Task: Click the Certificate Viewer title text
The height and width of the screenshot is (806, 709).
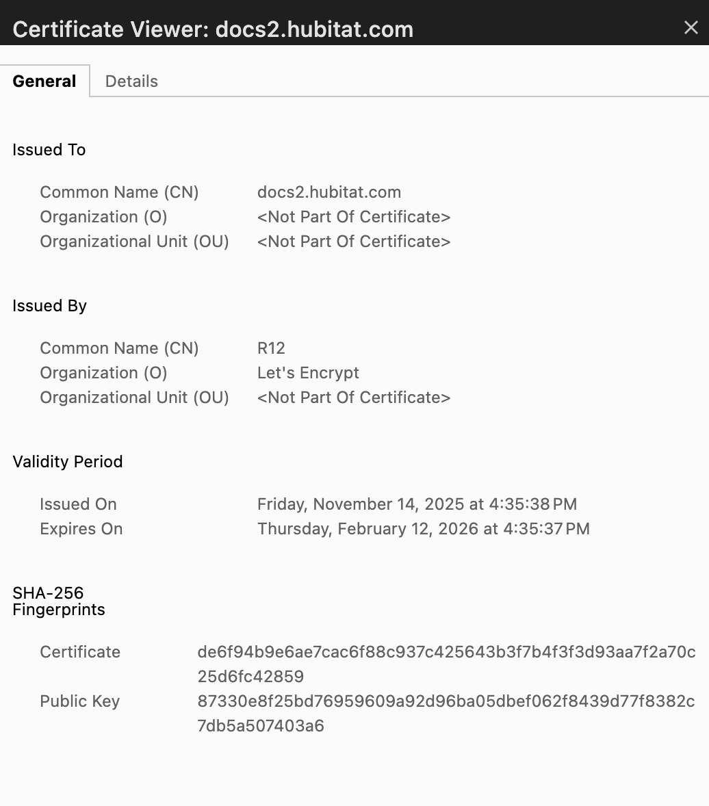Action: (213, 29)
